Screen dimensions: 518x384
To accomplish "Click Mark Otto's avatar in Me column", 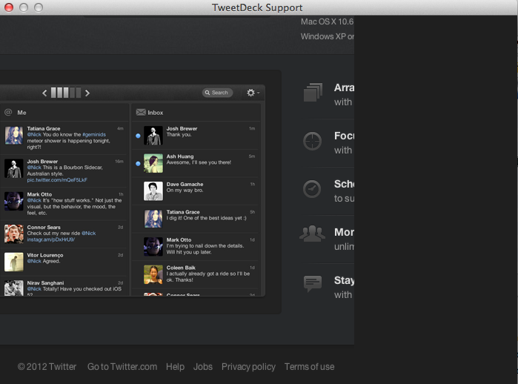I will click(14, 201).
